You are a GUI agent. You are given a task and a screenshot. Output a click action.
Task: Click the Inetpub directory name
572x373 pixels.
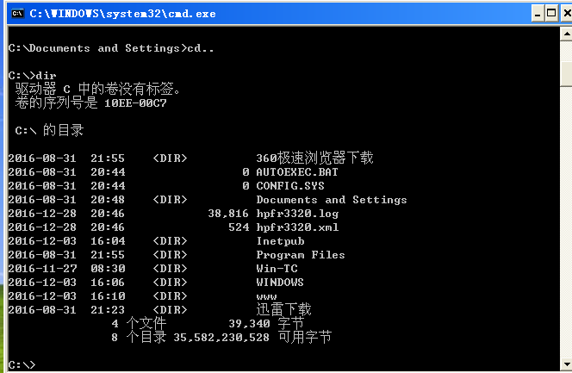[x=280, y=241]
